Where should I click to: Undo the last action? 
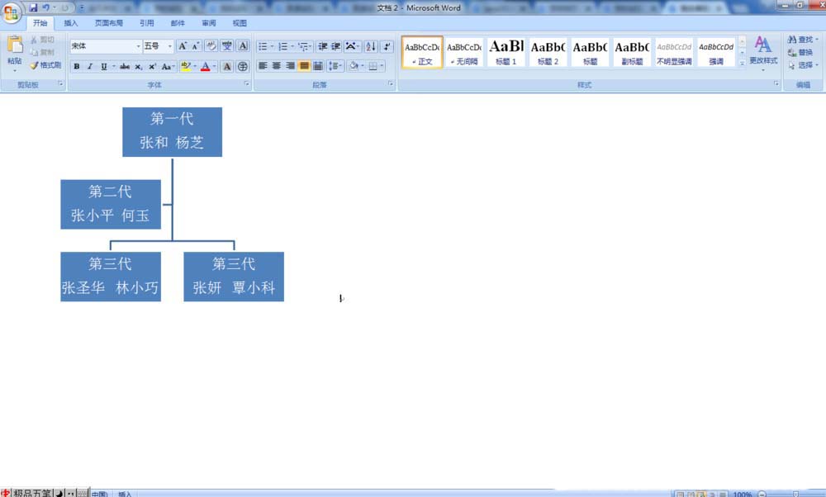(x=46, y=7)
